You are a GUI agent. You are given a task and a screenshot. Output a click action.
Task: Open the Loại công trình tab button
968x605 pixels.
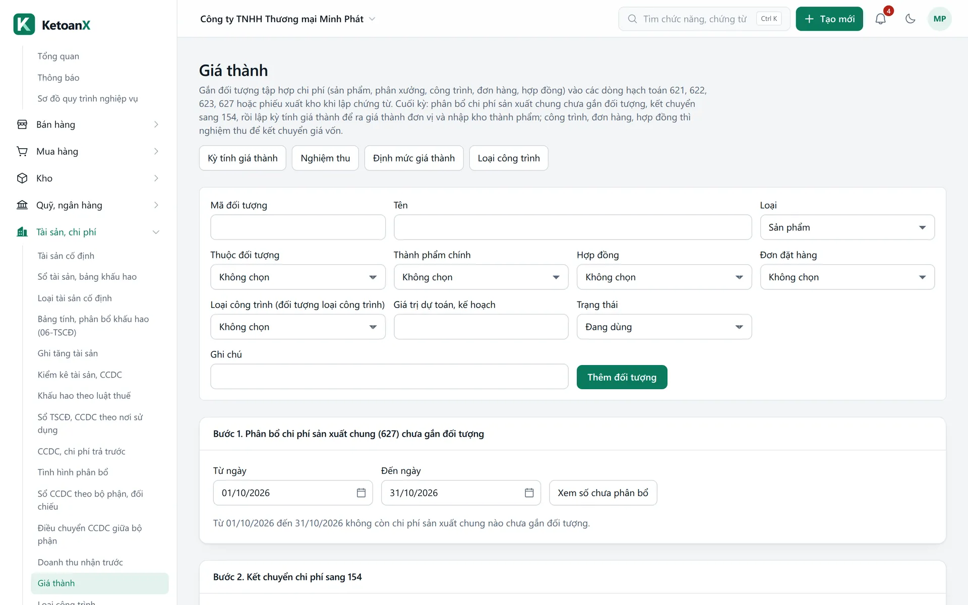509,158
